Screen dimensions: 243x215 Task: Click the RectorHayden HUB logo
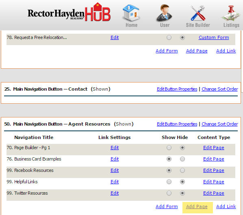[x=69, y=13]
